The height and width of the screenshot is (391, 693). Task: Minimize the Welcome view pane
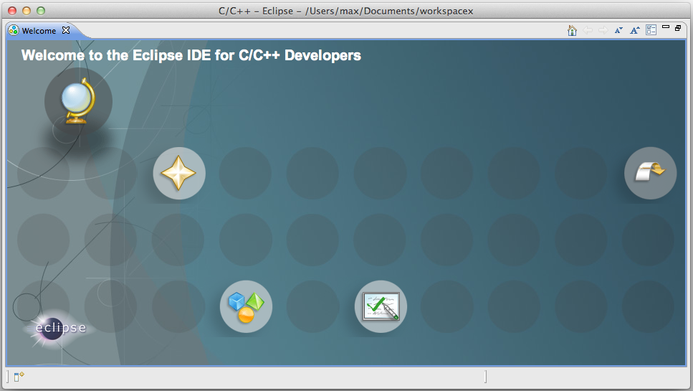pos(666,27)
